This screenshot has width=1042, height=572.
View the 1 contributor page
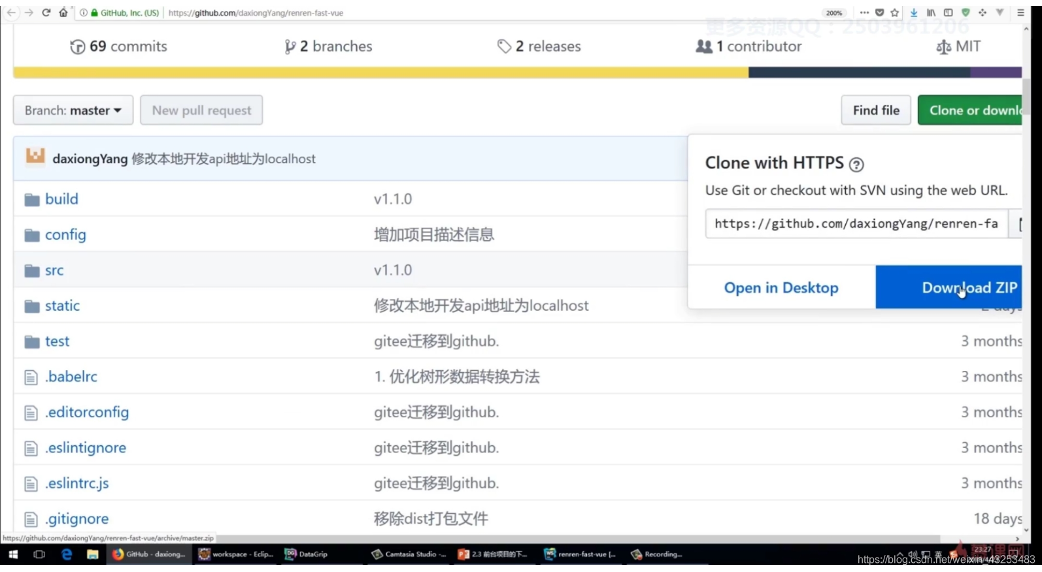748,46
